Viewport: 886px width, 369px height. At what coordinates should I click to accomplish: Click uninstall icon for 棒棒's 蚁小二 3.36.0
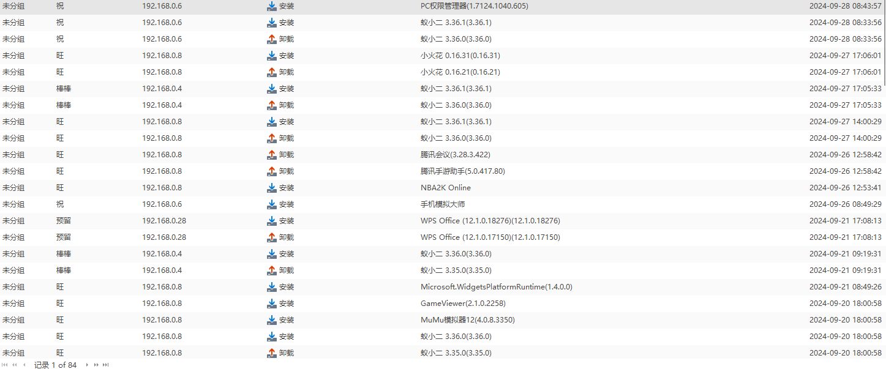point(272,105)
